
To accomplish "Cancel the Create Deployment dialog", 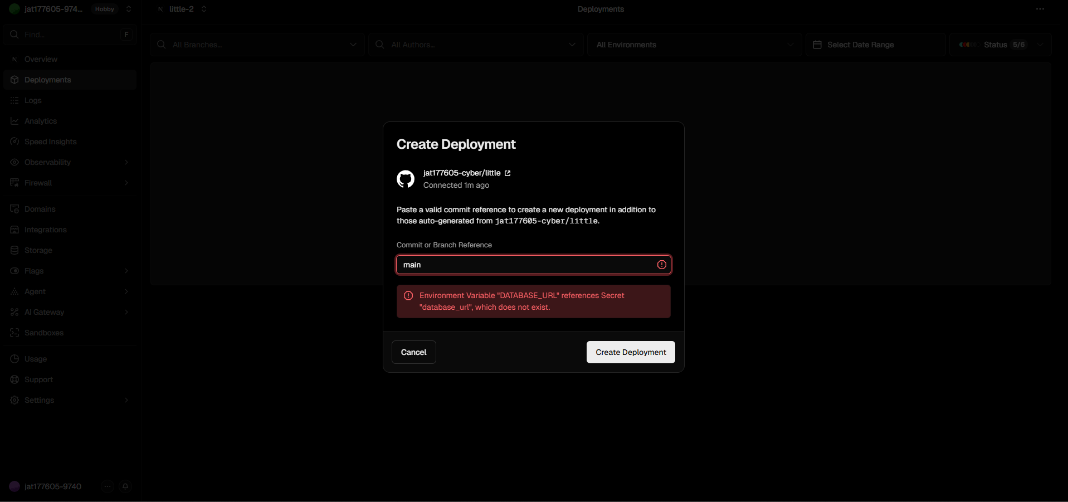I will click(413, 352).
